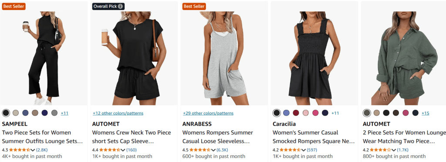446x162 pixels.
Task: Open rating dropdown arrow for AUTOMET crew neck set
Action: click(x=123, y=150)
